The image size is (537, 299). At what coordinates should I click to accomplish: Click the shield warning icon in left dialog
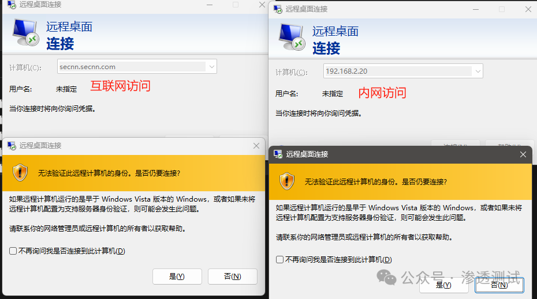20,173
